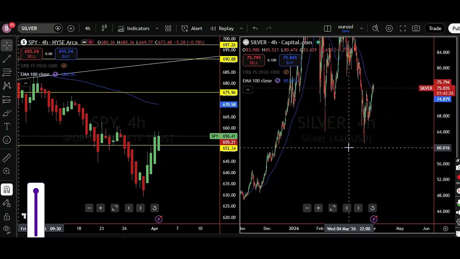
Task: Reset the SILVER chart view
Action: pyautogui.click(x=373, y=208)
